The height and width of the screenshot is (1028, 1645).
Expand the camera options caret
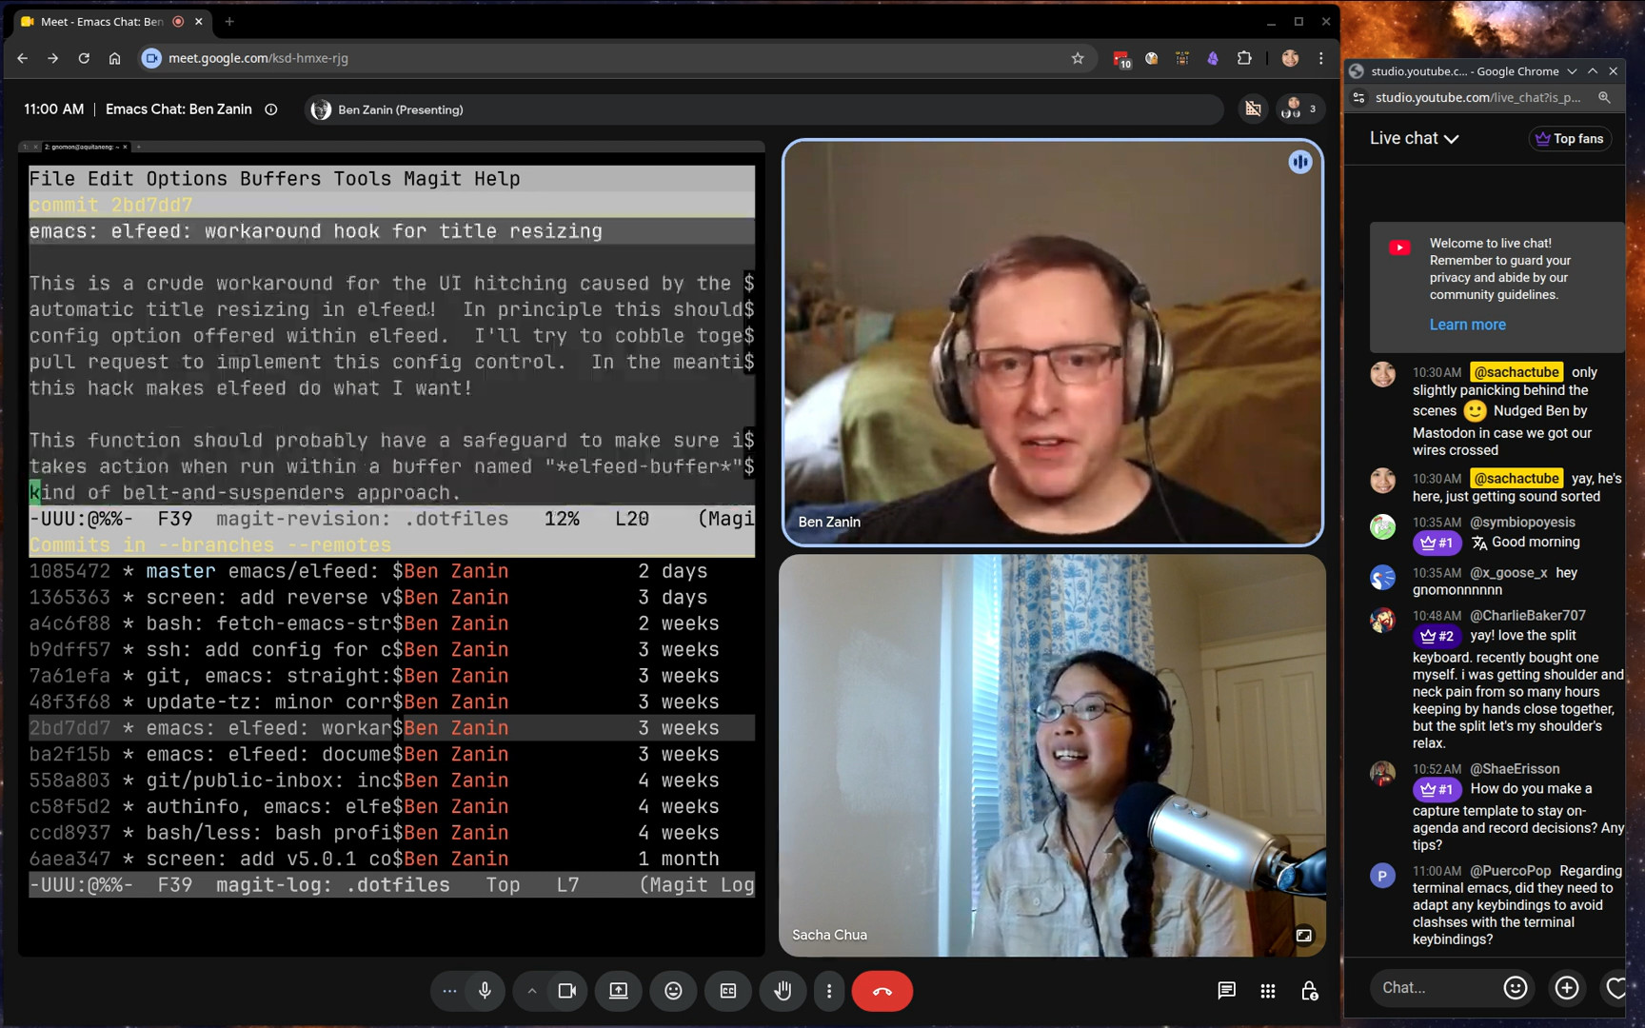pos(531,991)
